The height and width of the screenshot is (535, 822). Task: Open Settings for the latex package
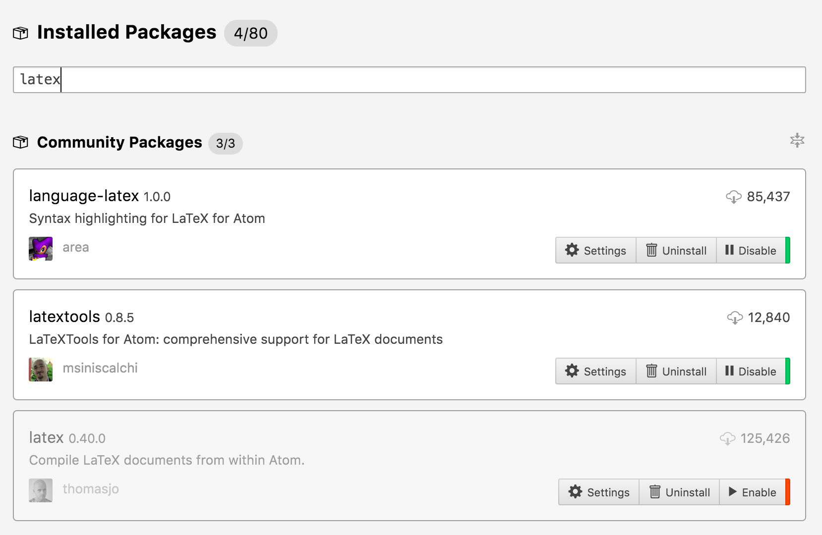pos(599,492)
